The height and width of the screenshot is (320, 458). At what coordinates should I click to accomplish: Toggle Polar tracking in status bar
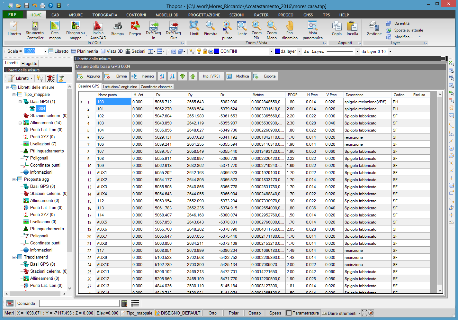coord(234,313)
